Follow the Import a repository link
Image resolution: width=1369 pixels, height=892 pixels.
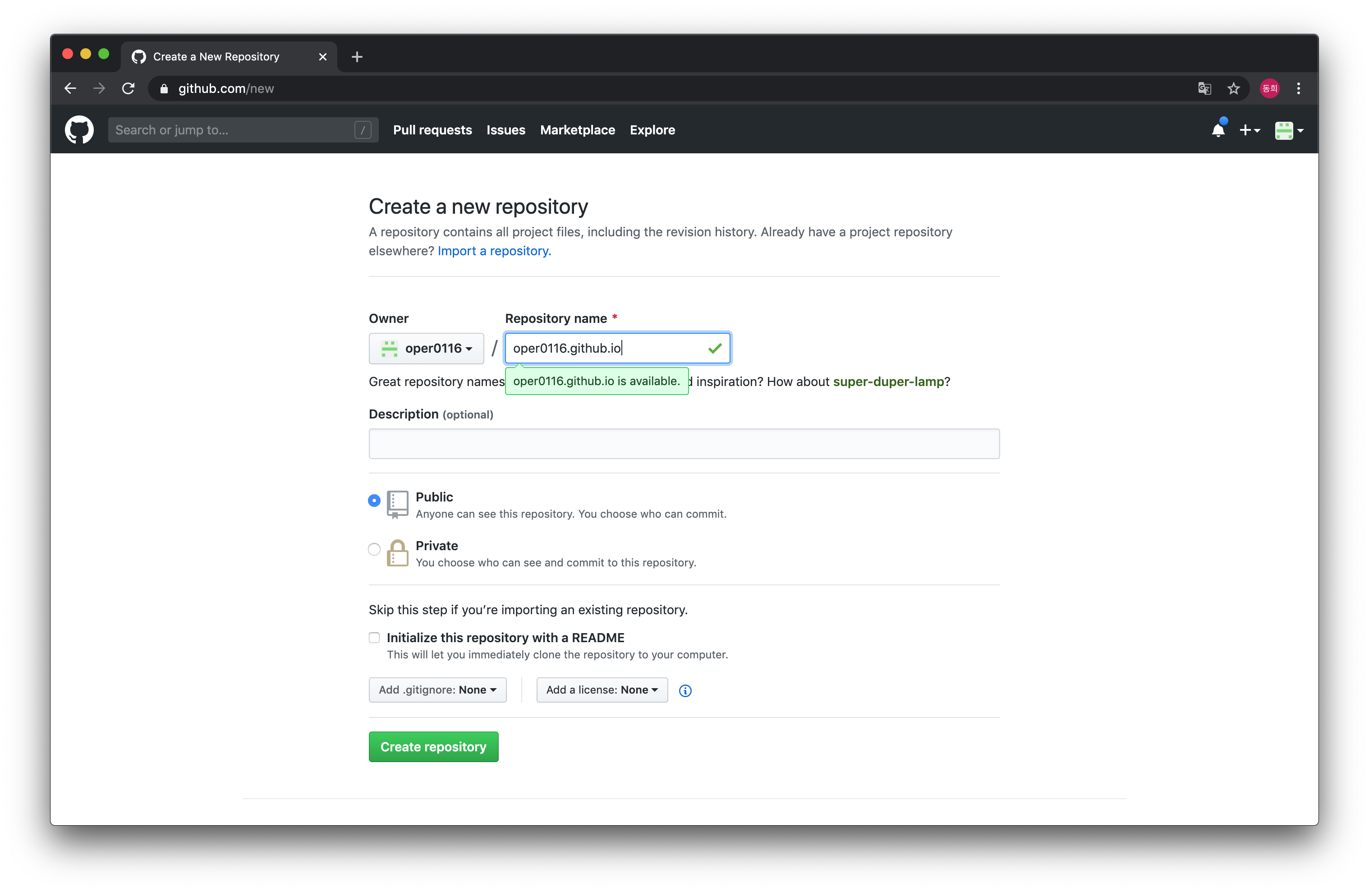pos(494,251)
